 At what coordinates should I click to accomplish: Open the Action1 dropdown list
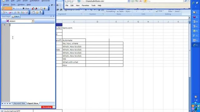[32, 21]
